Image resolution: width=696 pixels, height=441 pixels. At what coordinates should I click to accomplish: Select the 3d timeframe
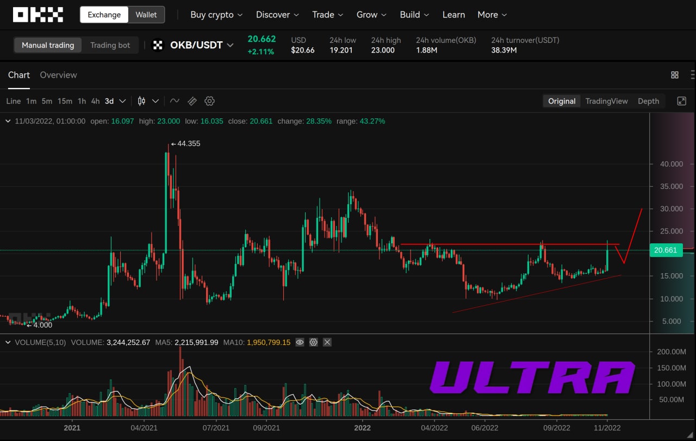tap(109, 101)
